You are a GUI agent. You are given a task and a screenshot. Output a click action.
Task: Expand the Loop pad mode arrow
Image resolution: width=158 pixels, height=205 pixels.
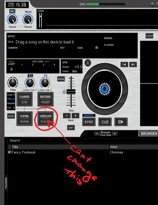(14, 95)
